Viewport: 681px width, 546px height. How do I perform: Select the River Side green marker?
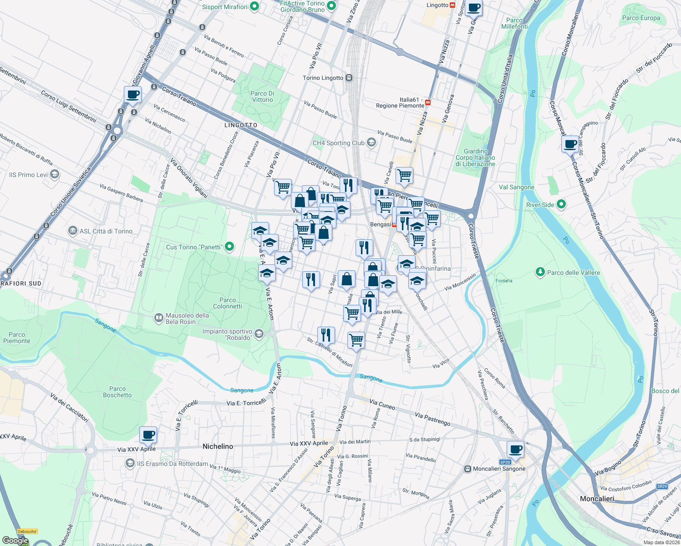click(560, 204)
